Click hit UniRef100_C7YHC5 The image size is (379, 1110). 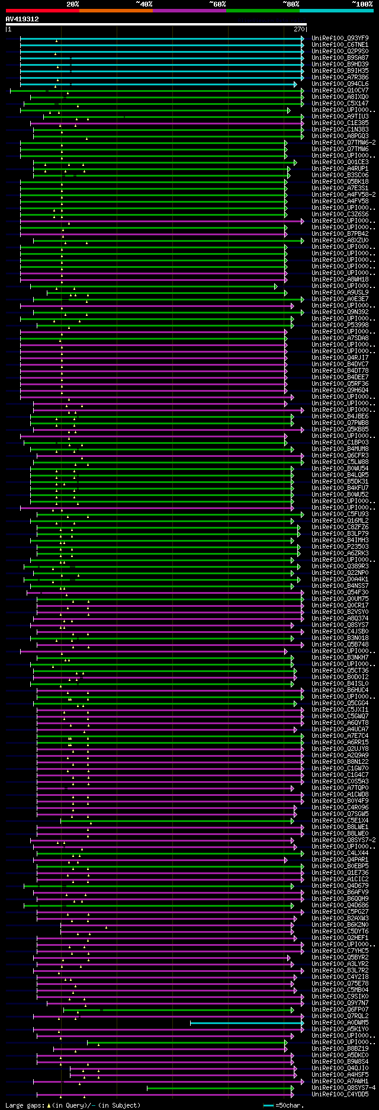[x=340, y=951]
